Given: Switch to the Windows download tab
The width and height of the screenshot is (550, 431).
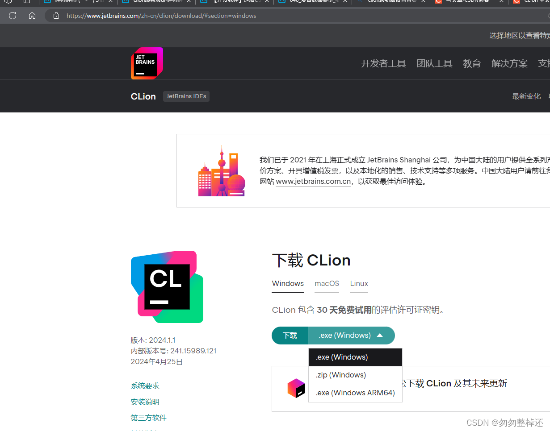Looking at the screenshot, I should [x=288, y=284].
